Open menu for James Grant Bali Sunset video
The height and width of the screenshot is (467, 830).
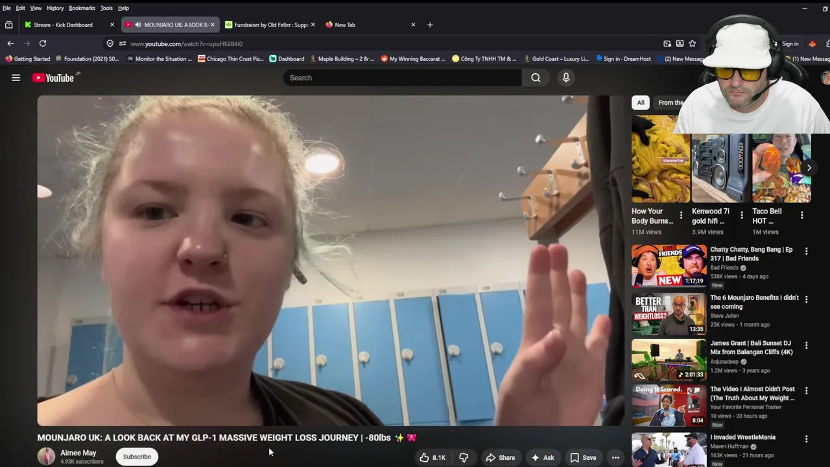click(x=807, y=345)
